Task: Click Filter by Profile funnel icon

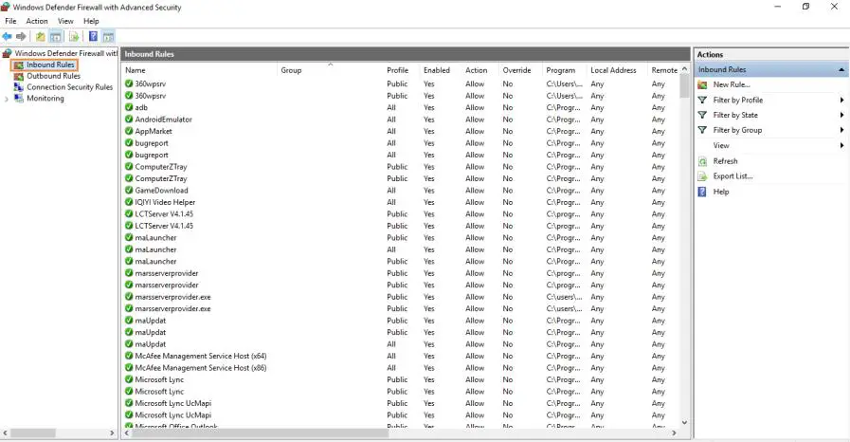Action: (702, 100)
